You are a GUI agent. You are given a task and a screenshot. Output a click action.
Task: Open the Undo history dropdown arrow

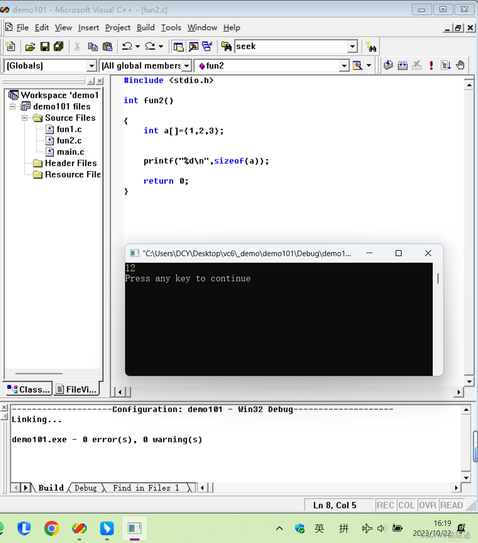(x=138, y=46)
